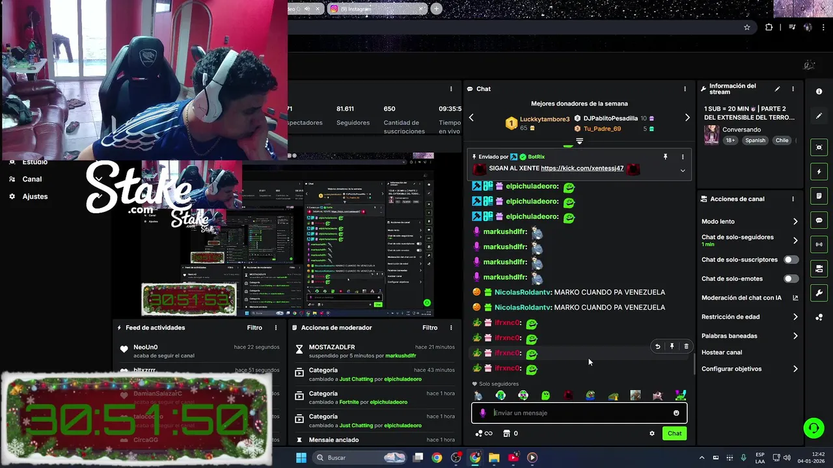Expand Configurar objetivos settings

795,369
